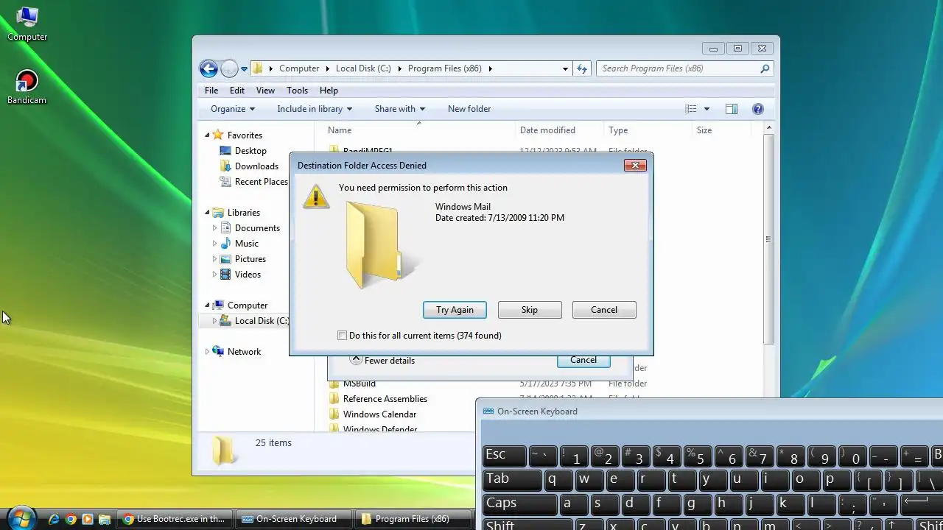Select the Reference Assemblies folder
The width and height of the screenshot is (943, 530).
[385, 399]
